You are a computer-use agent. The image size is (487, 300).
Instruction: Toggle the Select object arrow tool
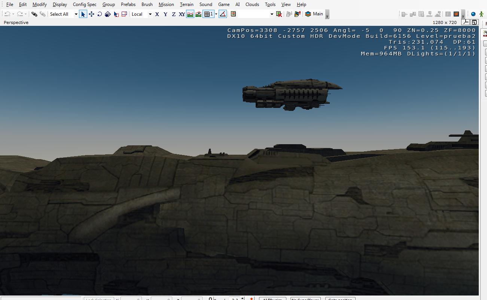click(83, 14)
